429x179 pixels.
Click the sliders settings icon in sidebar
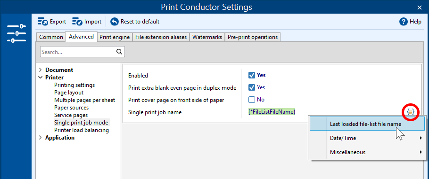pyautogui.click(x=16, y=33)
